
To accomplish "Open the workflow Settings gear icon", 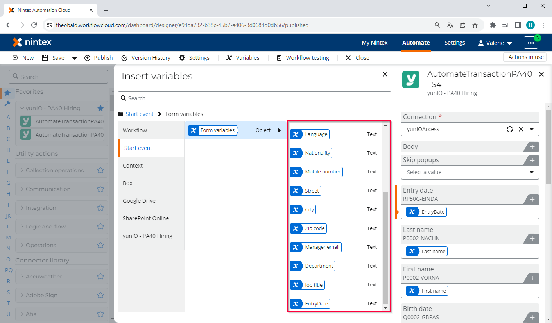I will (182, 57).
